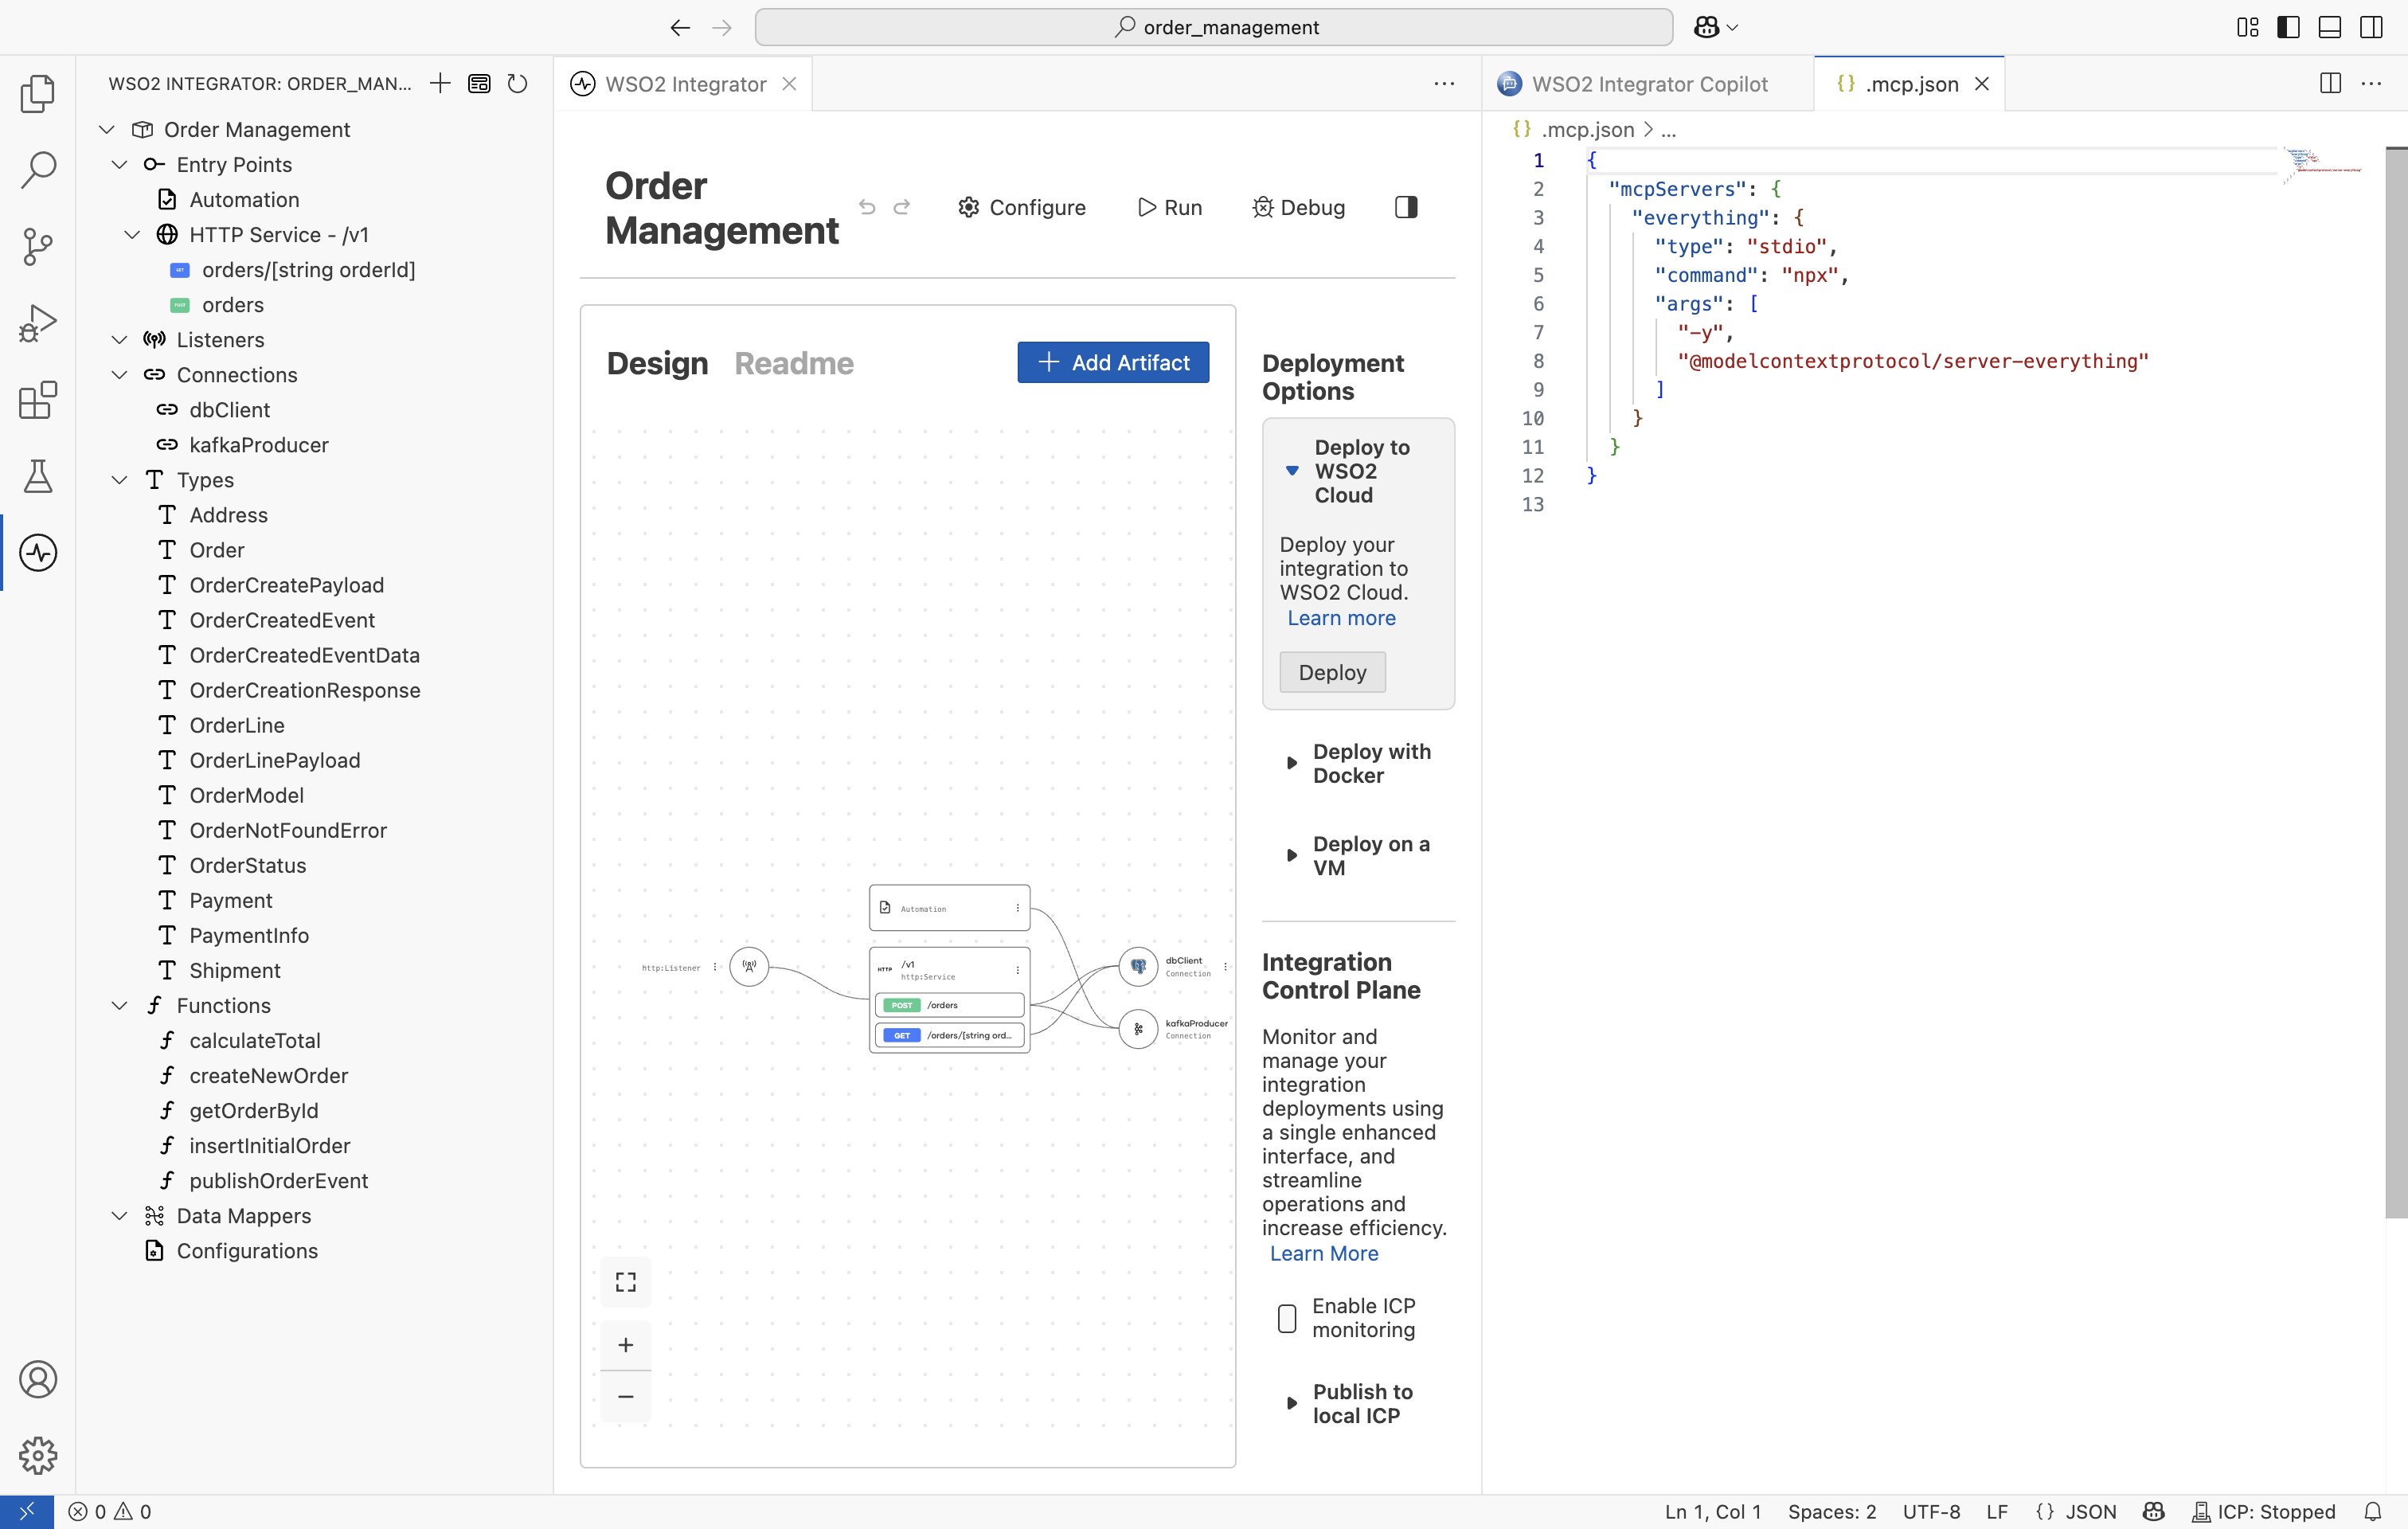
Task: Open the kafkaProducer connection in tree
Action: point(259,445)
